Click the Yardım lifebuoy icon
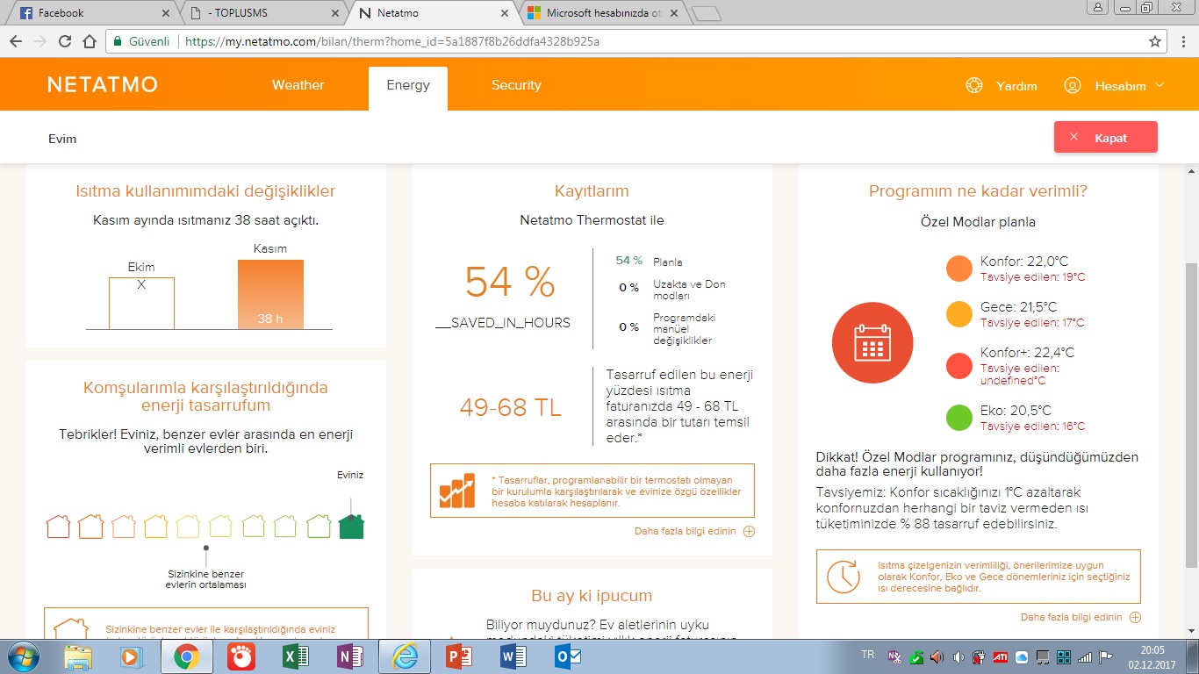1199x674 pixels. click(x=973, y=86)
